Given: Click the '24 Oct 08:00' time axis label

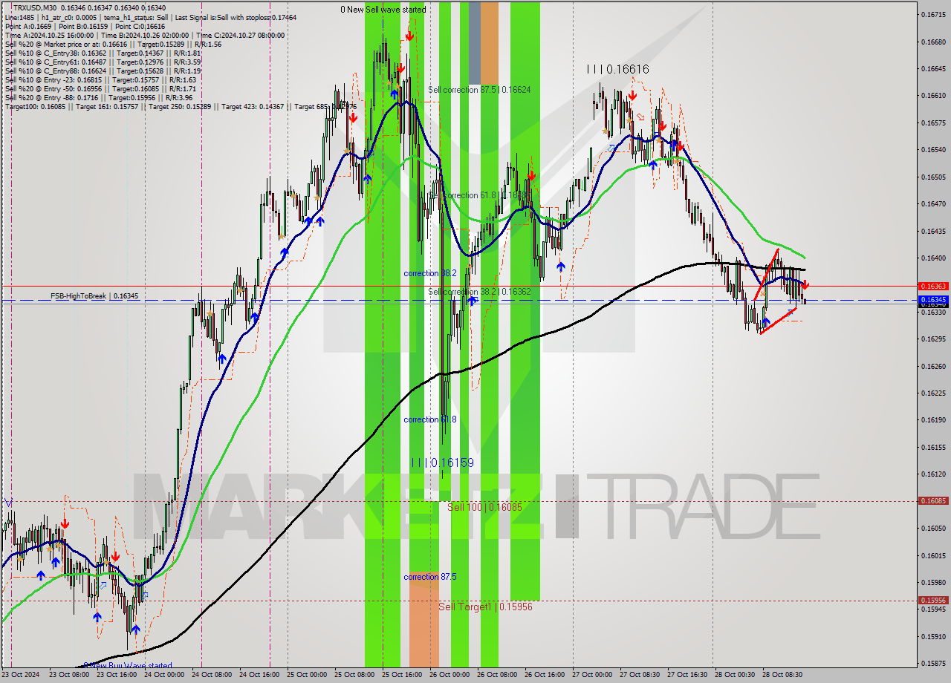Looking at the screenshot, I should (211, 676).
